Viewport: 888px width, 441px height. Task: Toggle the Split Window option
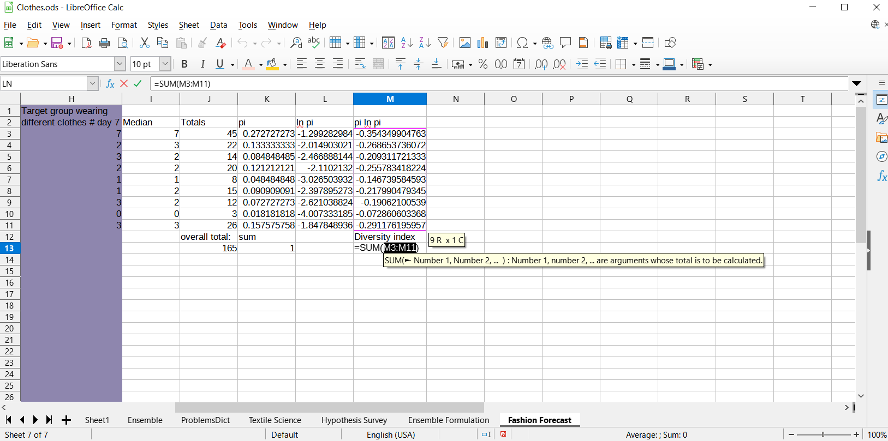pos(648,43)
